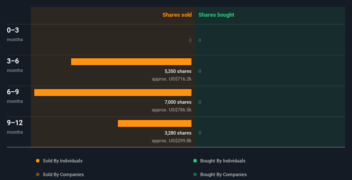
Task: Toggle the Sold By Individuals legend label
Action: point(63,161)
